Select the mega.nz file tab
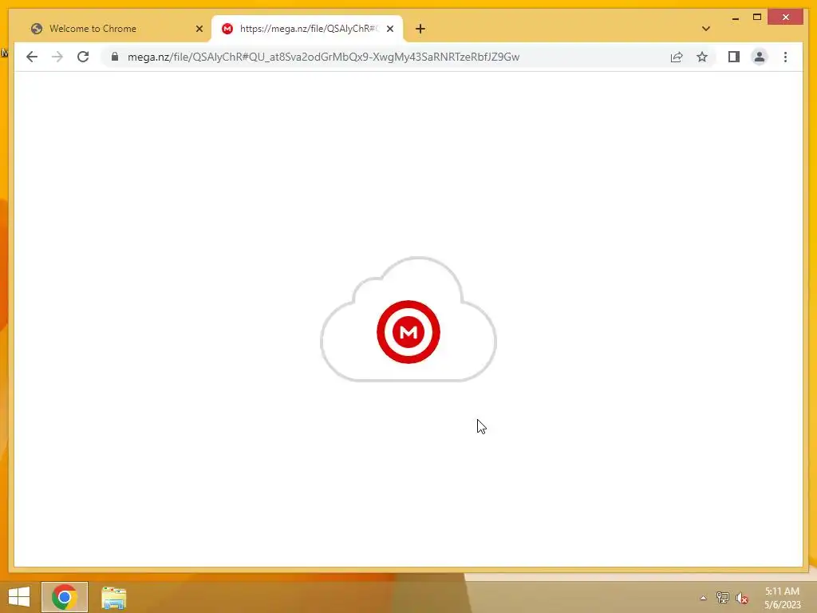 pos(307,29)
